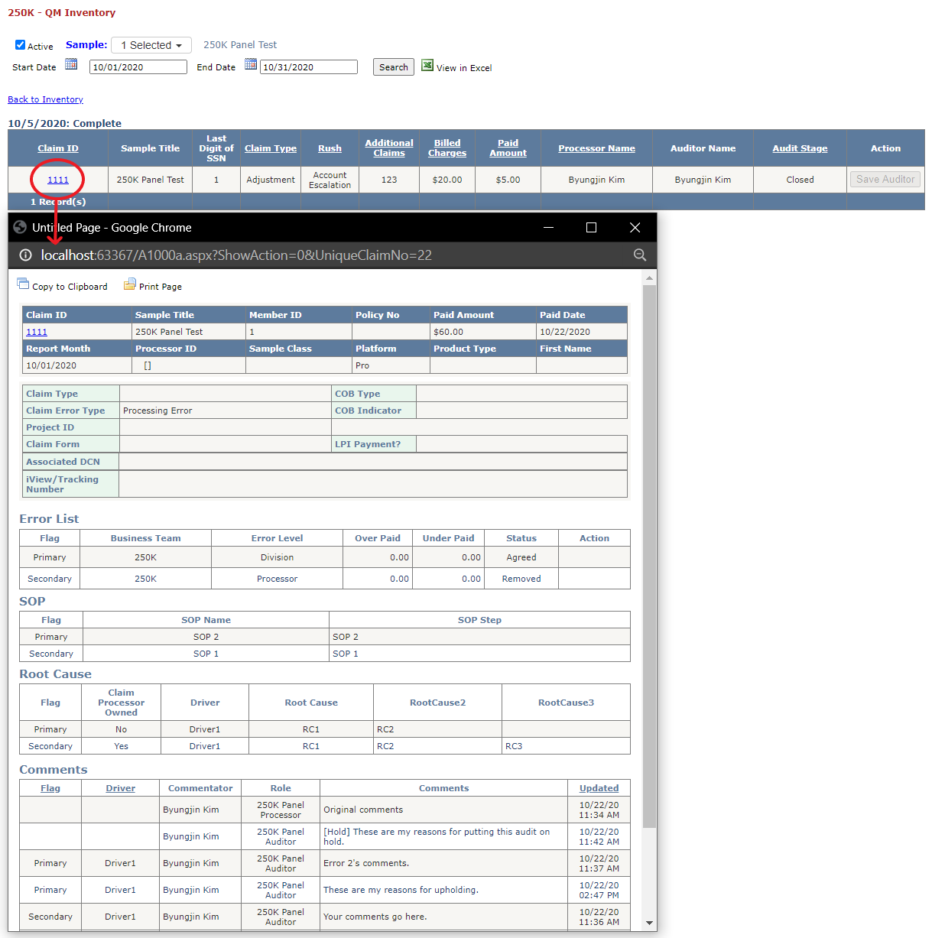Click the '$60.00' Paid Amount value in popup
This screenshot has height=938, width=932.
448,332
